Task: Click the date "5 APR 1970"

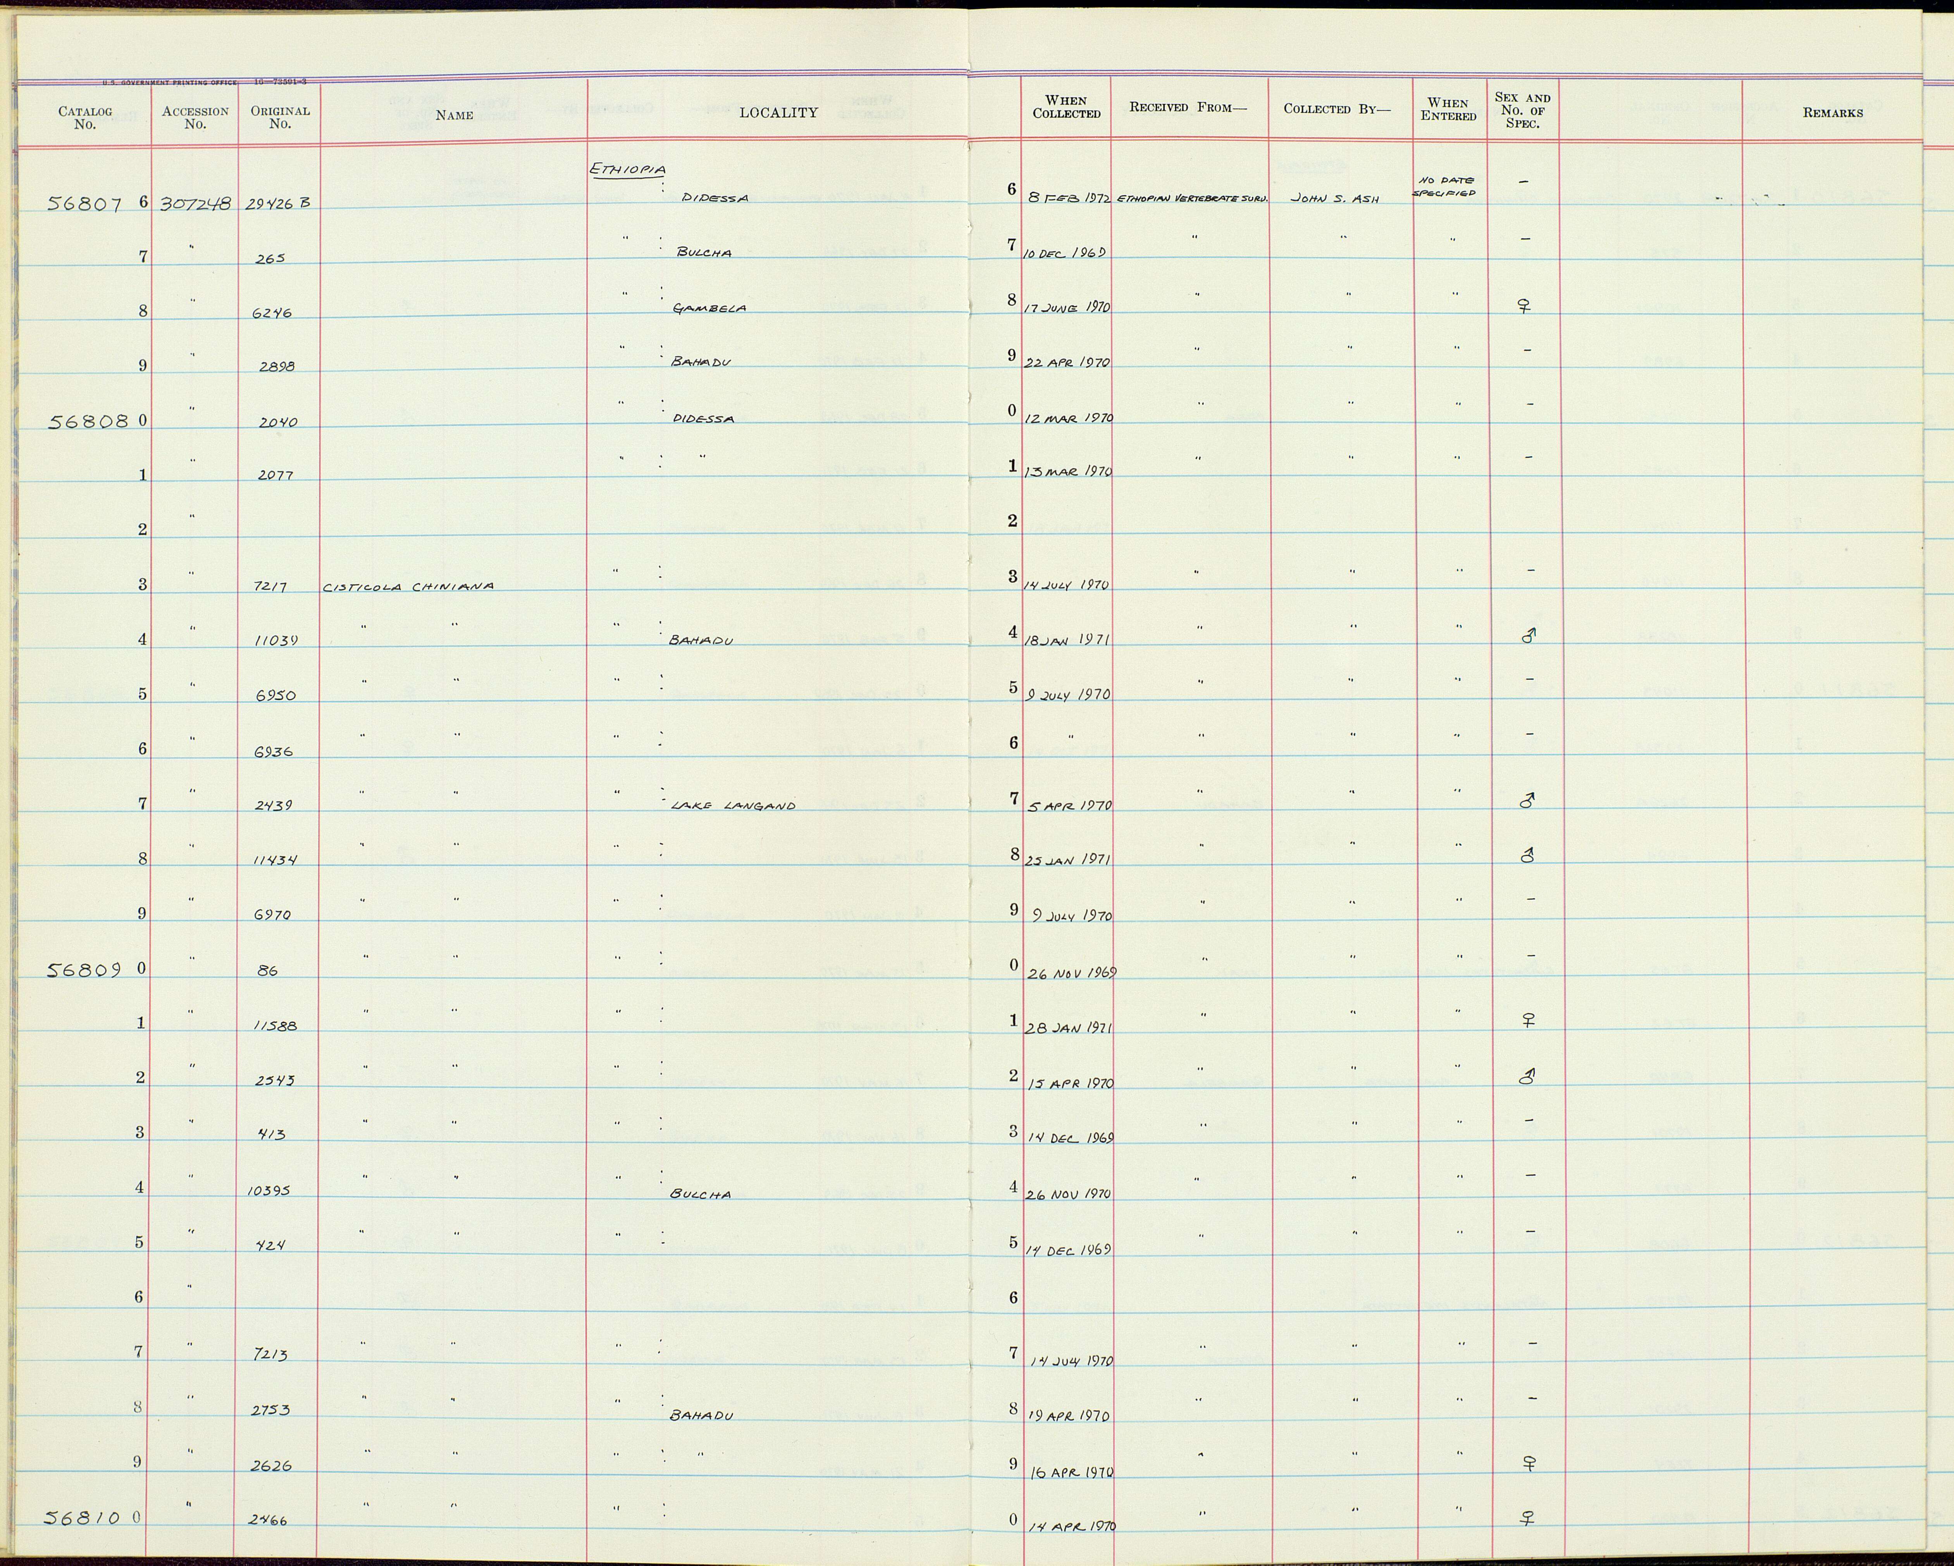Action: 1069,806
